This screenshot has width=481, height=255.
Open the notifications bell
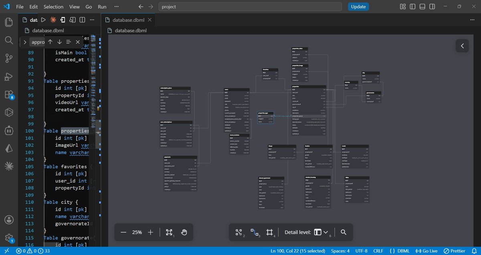pos(474,251)
